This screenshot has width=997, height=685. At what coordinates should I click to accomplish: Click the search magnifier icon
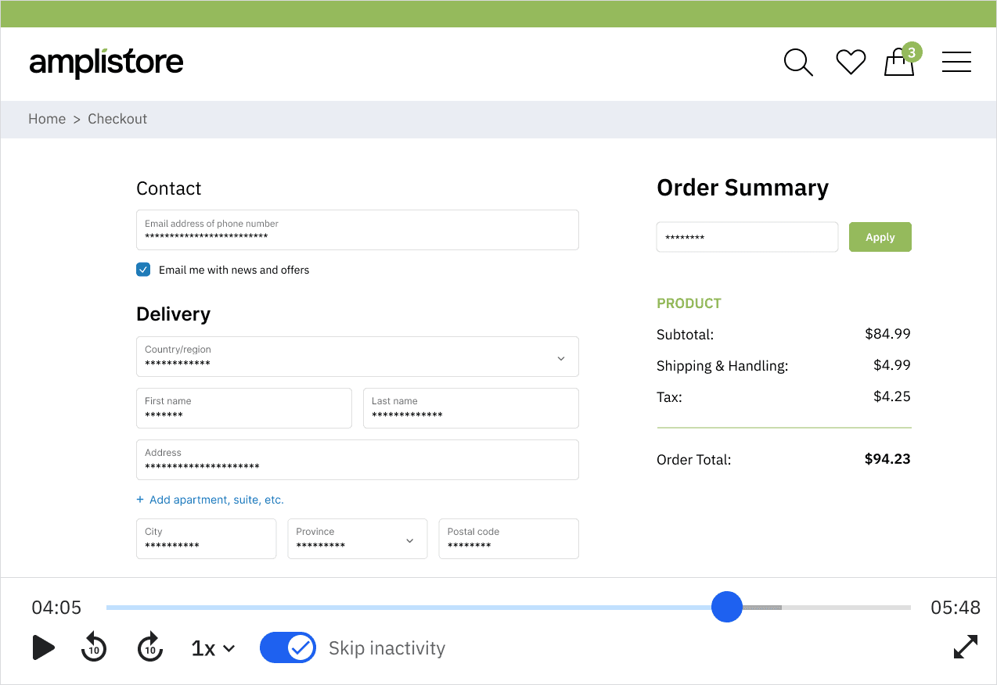[797, 63]
